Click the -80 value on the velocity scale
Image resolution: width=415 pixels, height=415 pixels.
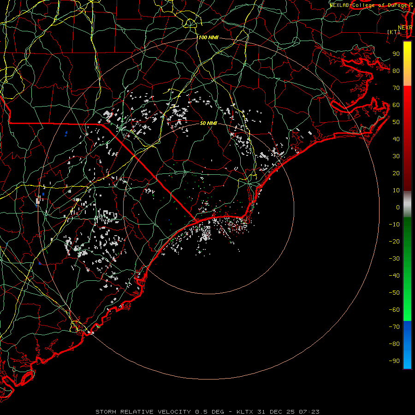click(395, 344)
